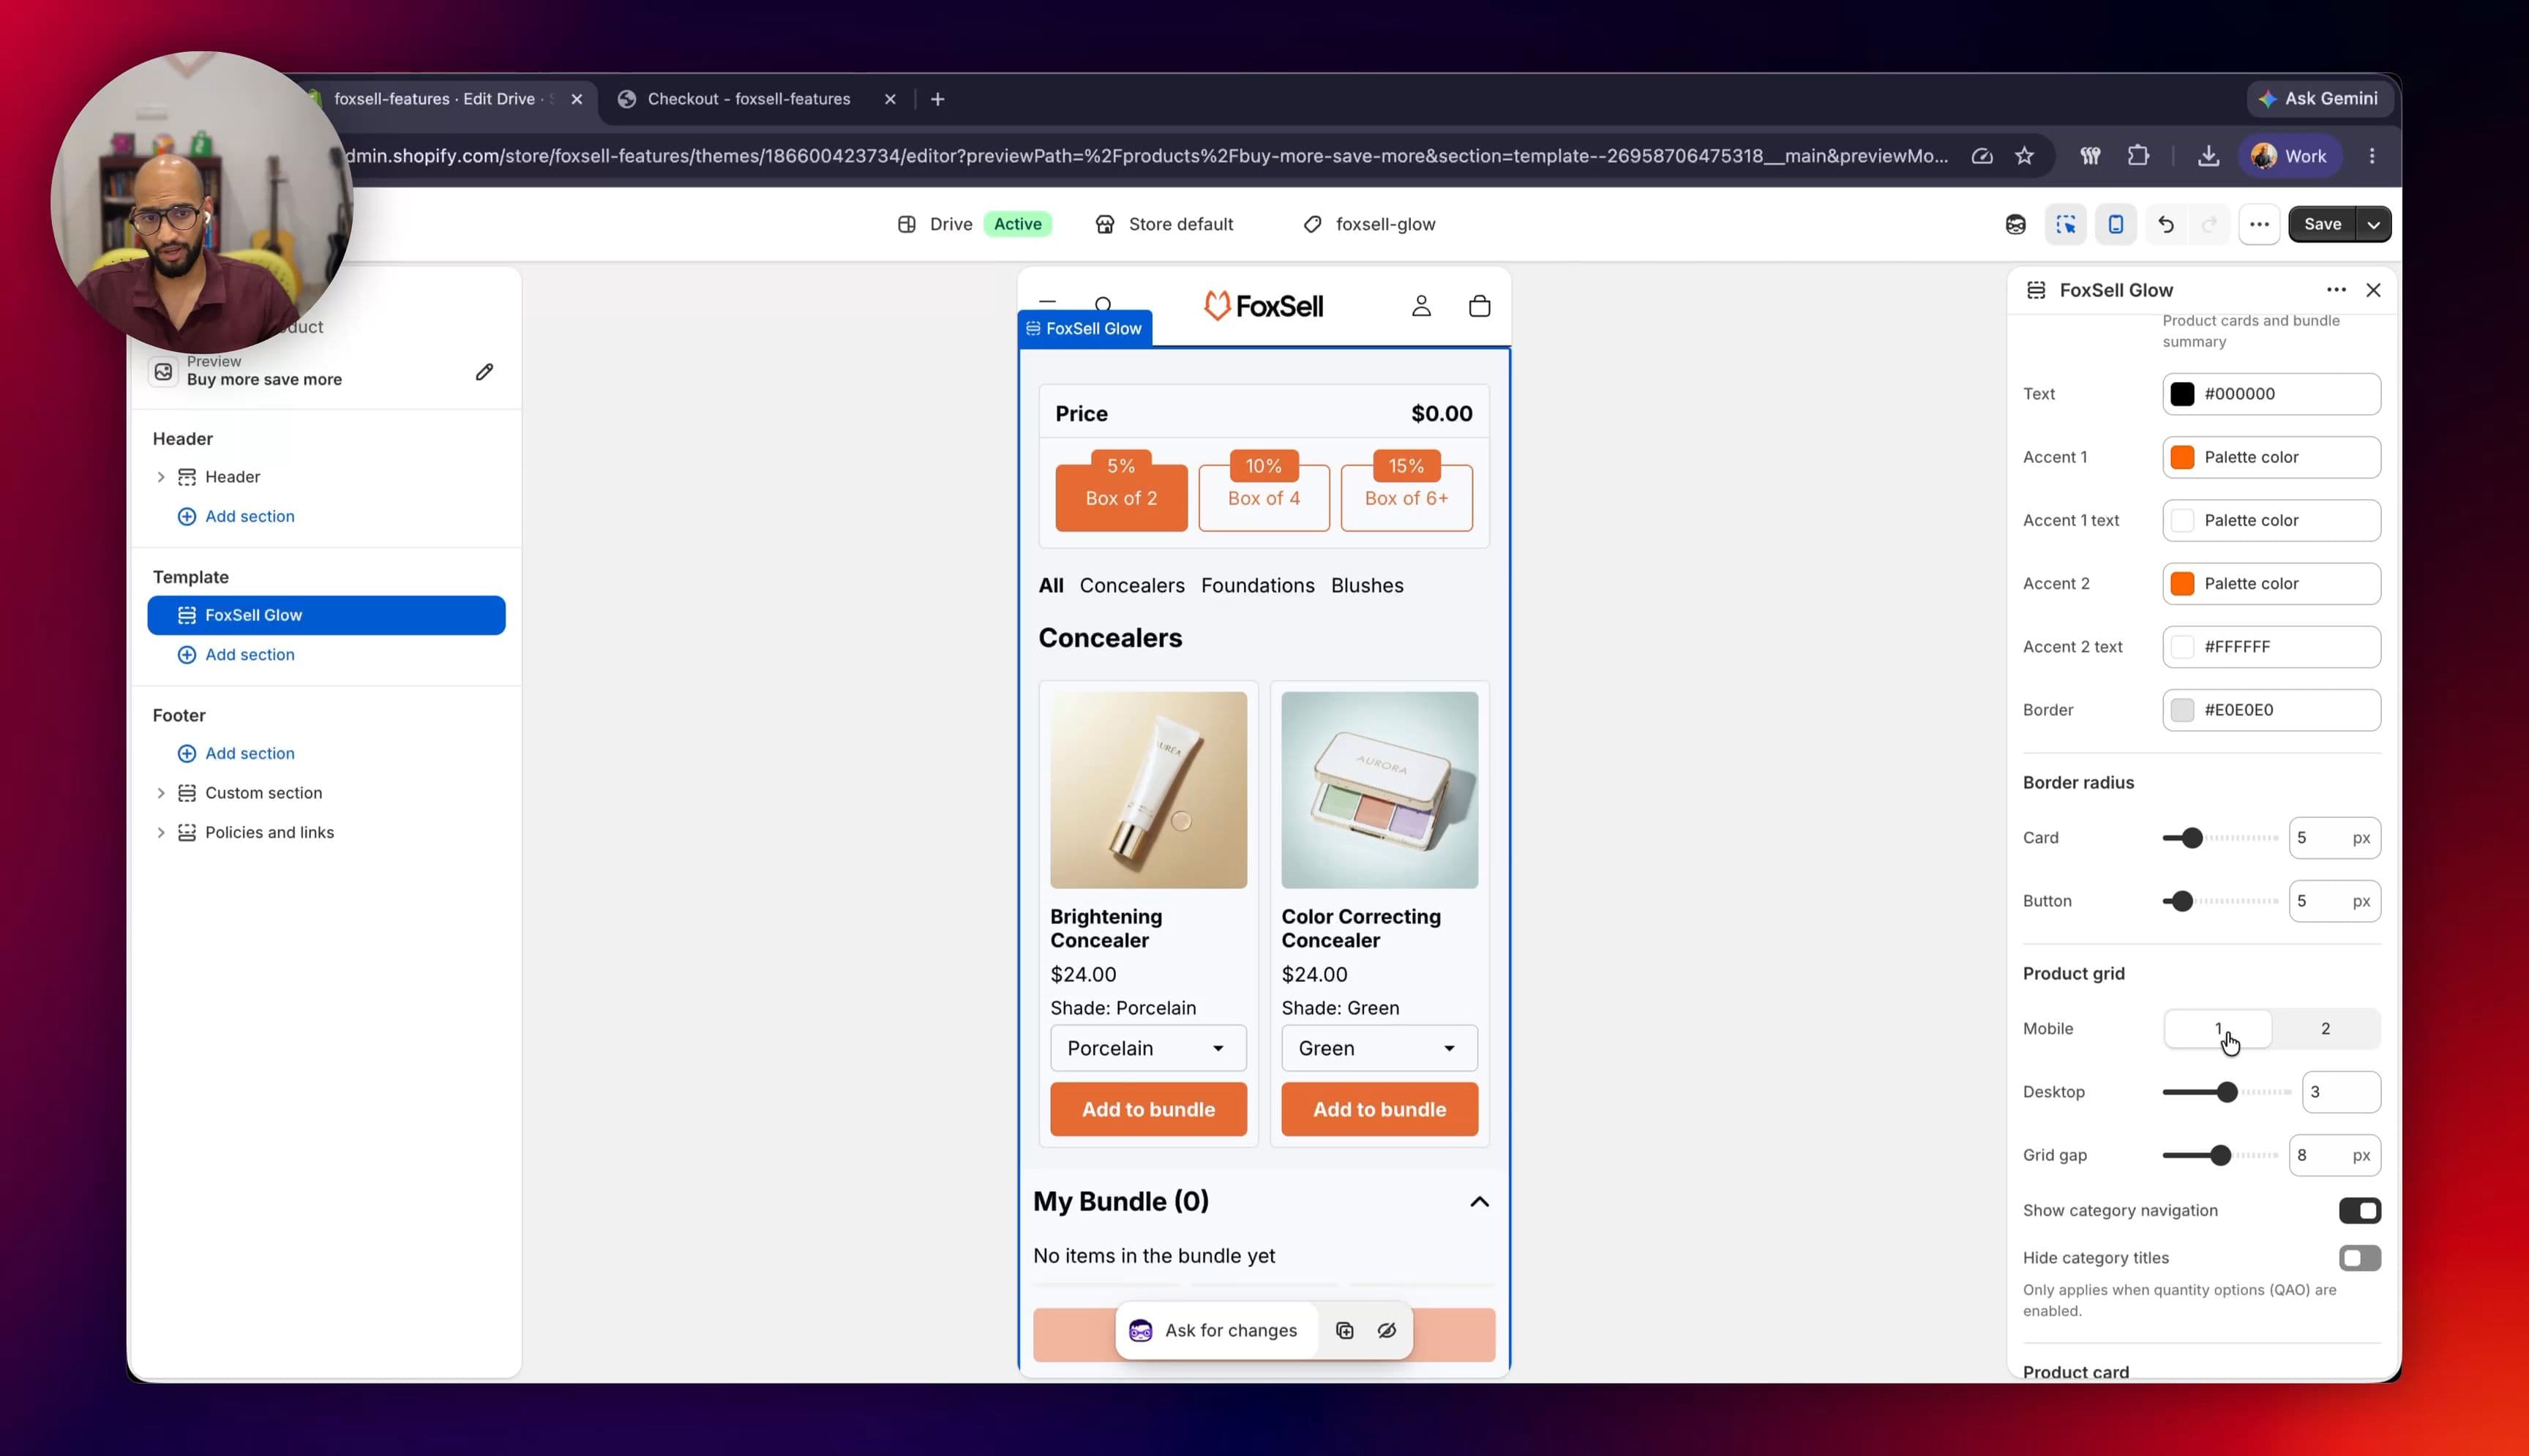Select 2 columns for Mobile grid
The width and height of the screenshot is (2529, 1456).
pyautogui.click(x=2325, y=1028)
